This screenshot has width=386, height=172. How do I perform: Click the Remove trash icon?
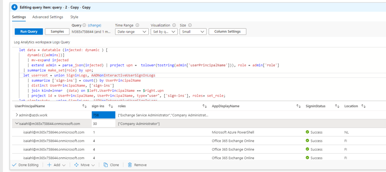pos(130,165)
